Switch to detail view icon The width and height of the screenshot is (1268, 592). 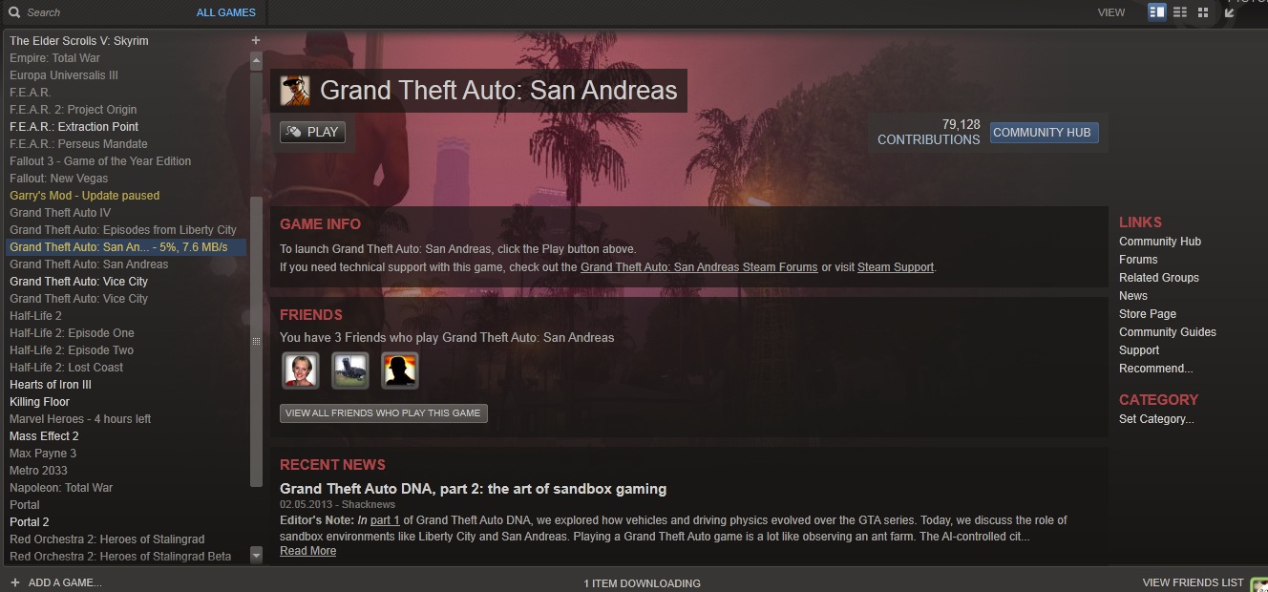coord(1157,12)
